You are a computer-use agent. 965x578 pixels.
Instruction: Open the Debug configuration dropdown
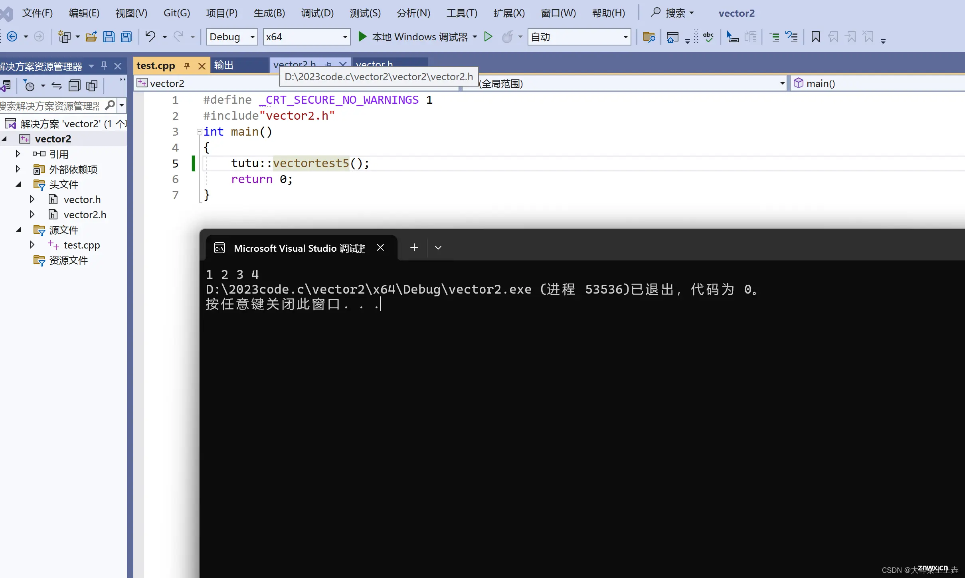pos(232,37)
